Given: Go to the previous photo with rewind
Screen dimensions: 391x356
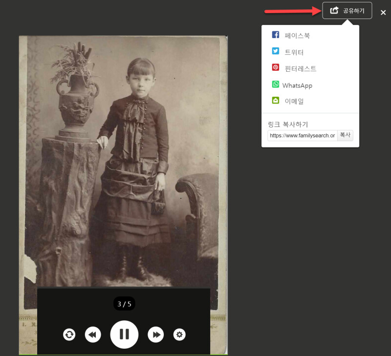Looking at the screenshot, I should (x=93, y=335).
